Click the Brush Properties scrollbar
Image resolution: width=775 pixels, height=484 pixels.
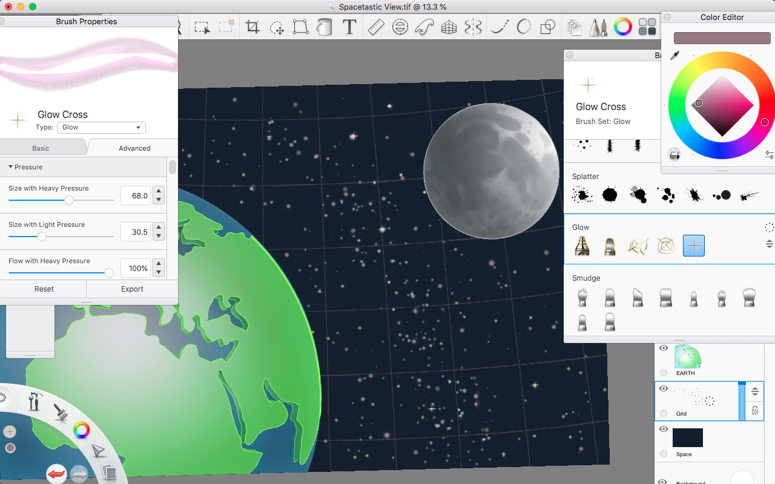(x=173, y=167)
